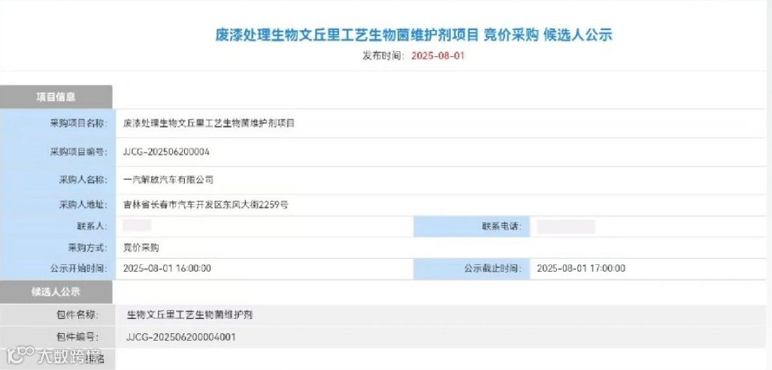Click the purchaser address text in 长春市
772x370 pixels.
pyautogui.click(x=206, y=203)
